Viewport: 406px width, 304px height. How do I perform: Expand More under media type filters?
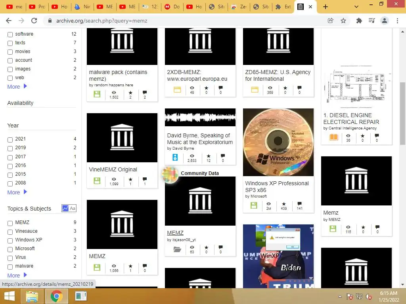pyautogui.click(x=17, y=87)
